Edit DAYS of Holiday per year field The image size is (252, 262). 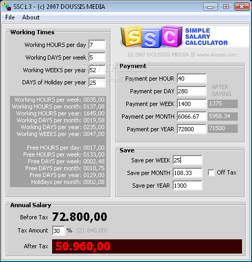(97, 82)
